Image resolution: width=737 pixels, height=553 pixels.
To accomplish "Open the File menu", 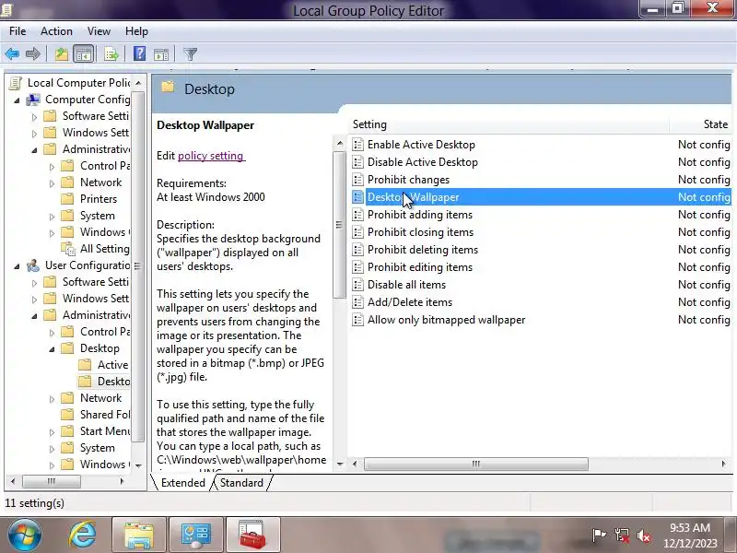I will (x=18, y=31).
